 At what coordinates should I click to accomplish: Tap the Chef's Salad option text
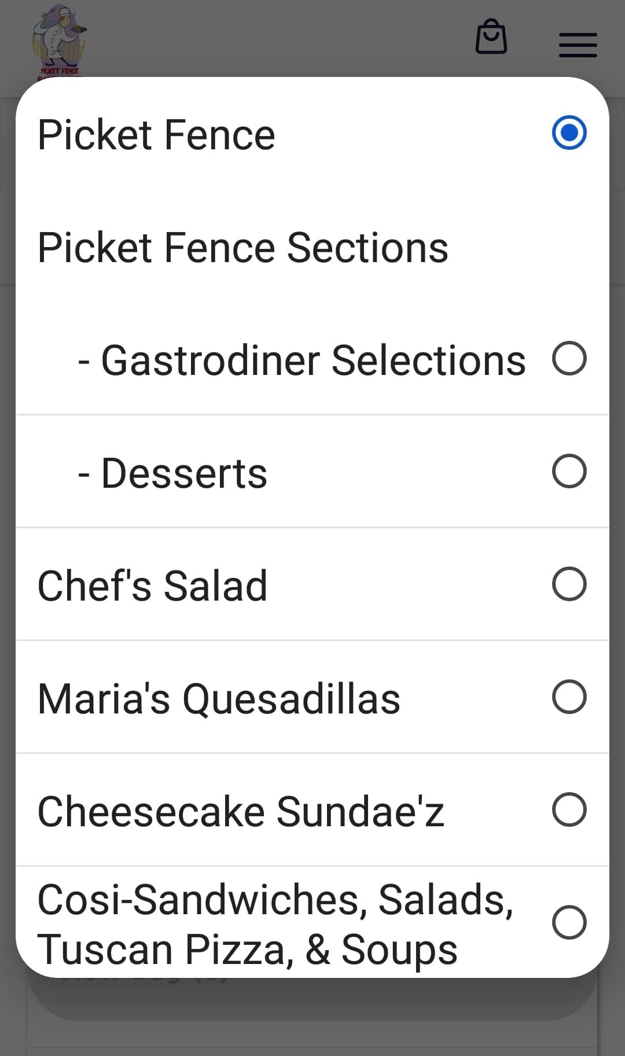[x=152, y=586]
